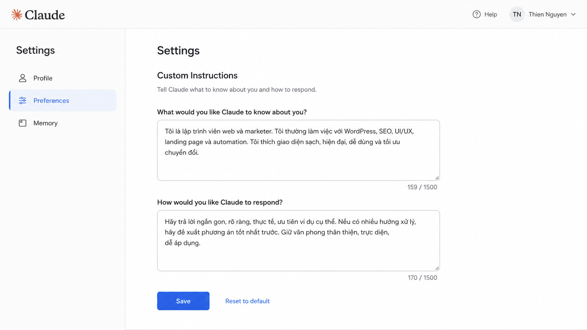Open the Memory settings section
The width and height of the screenshot is (587, 330).
click(63, 123)
